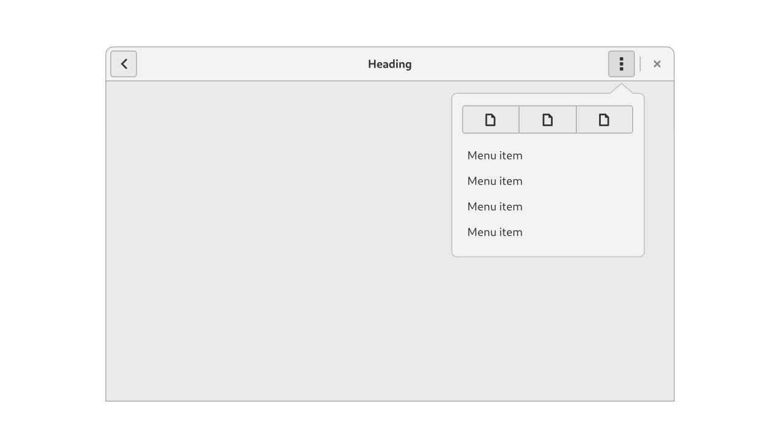Go back using the header arrow button
The width and height of the screenshot is (780, 448).
tap(124, 64)
